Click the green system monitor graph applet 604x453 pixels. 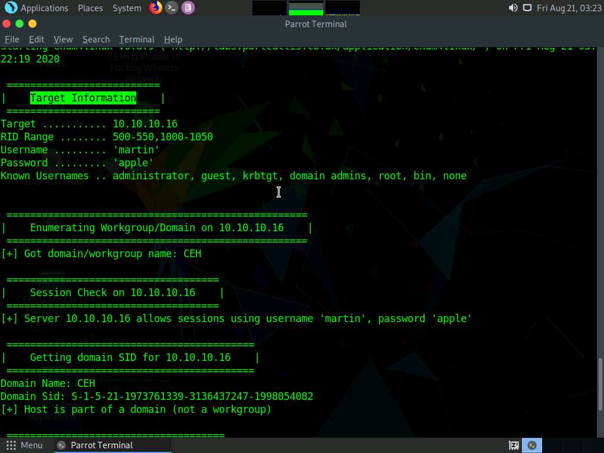[306, 8]
